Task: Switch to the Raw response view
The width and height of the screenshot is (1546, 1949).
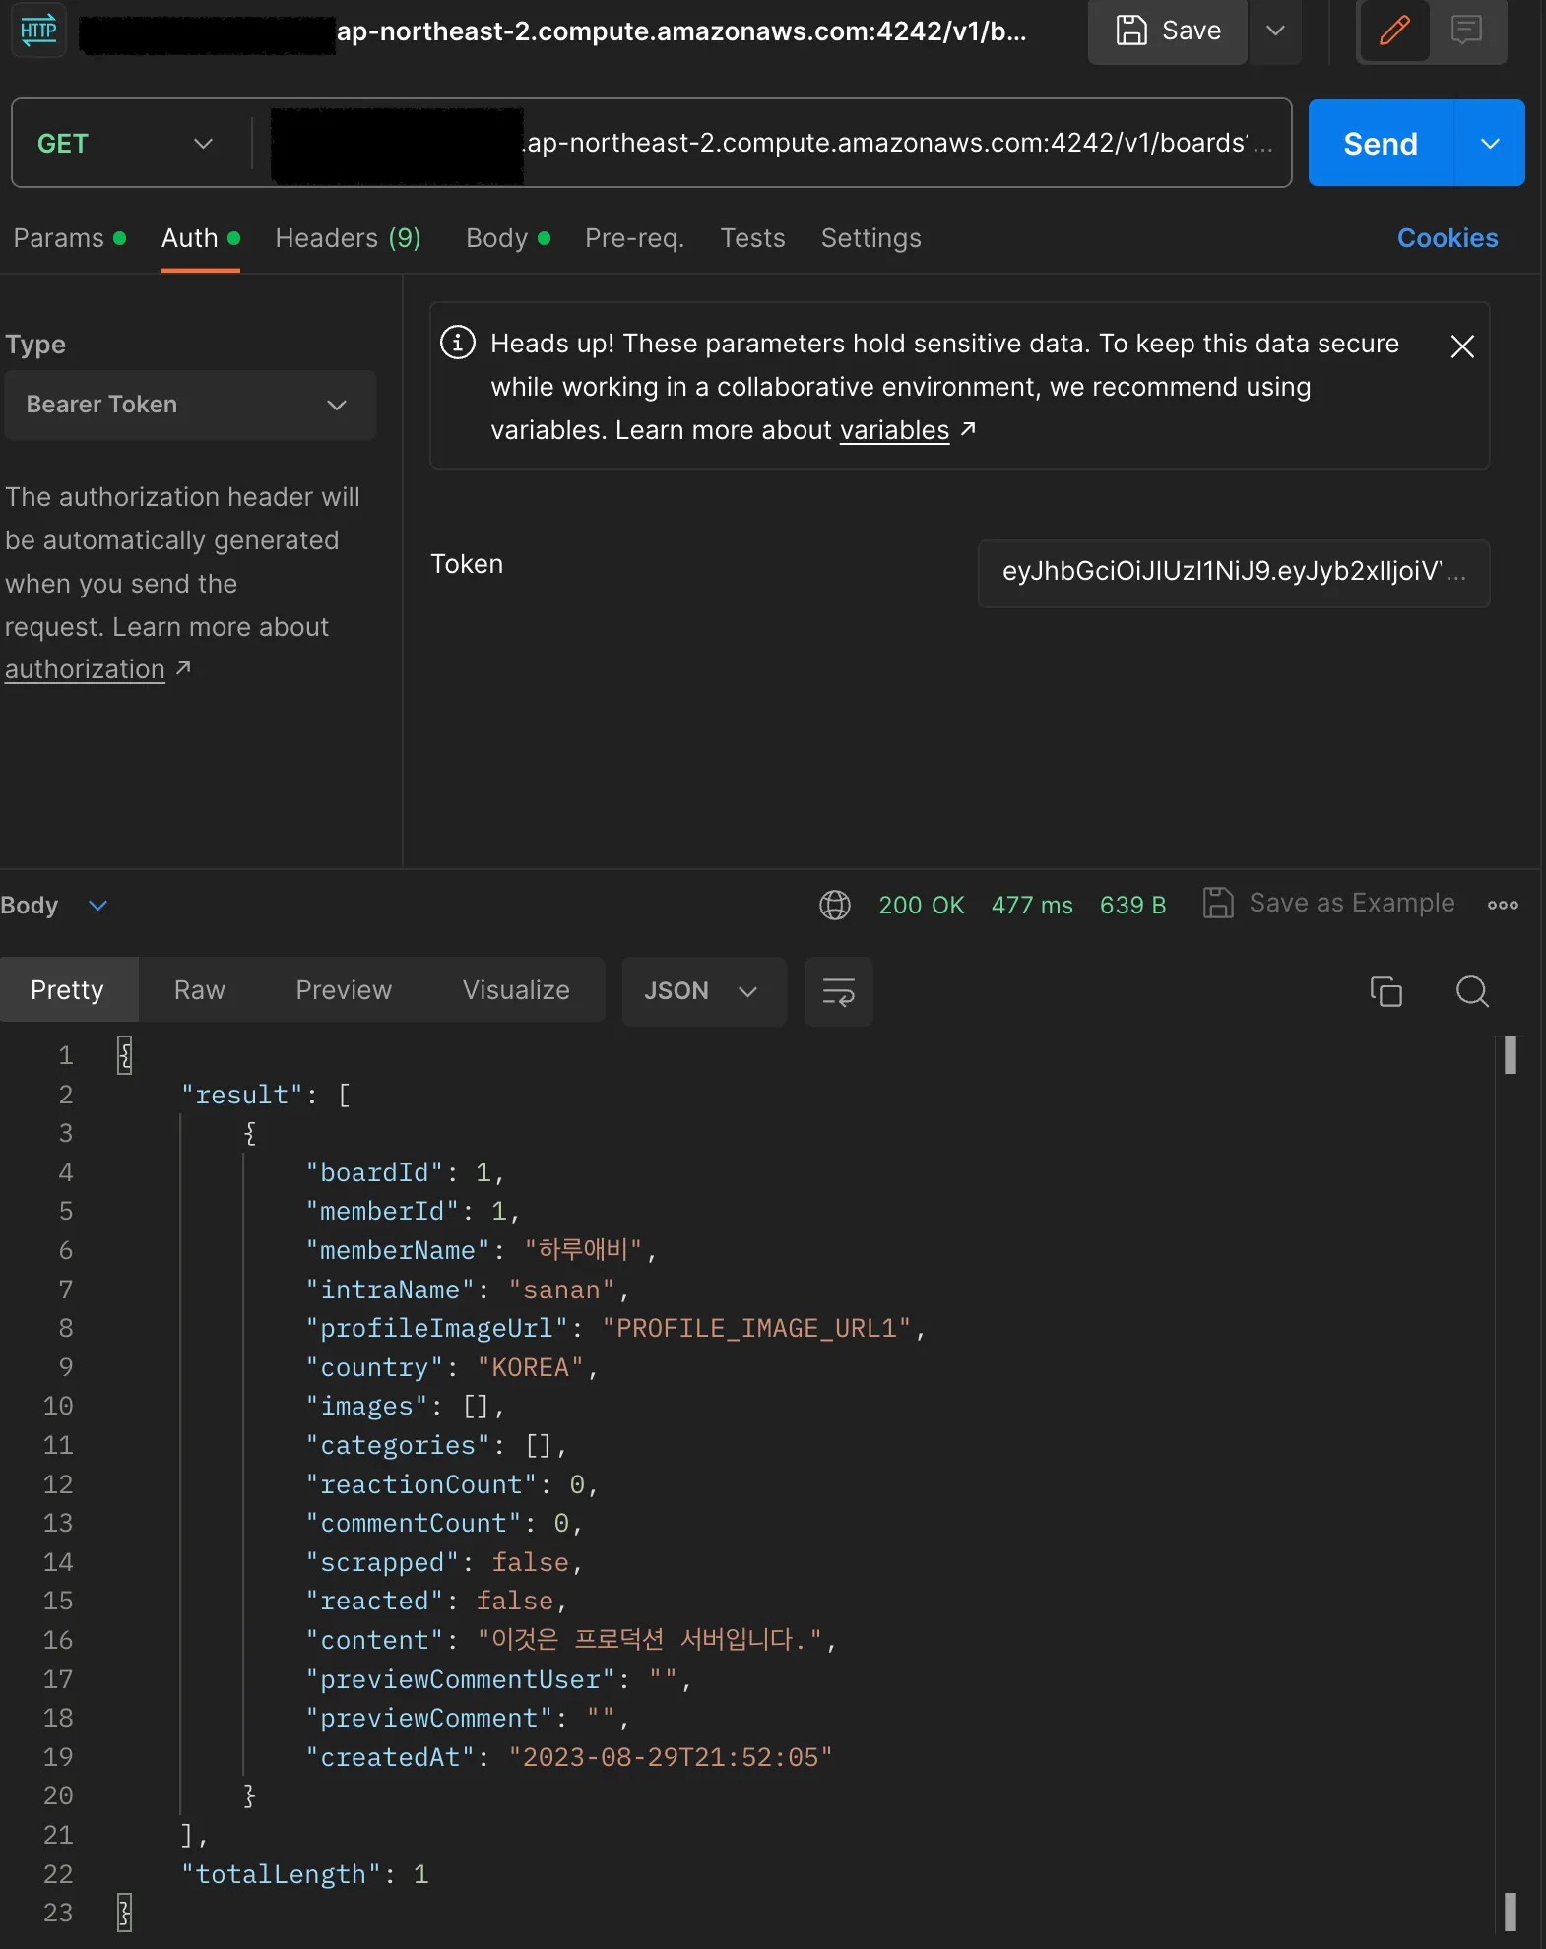Action: pos(199,990)
